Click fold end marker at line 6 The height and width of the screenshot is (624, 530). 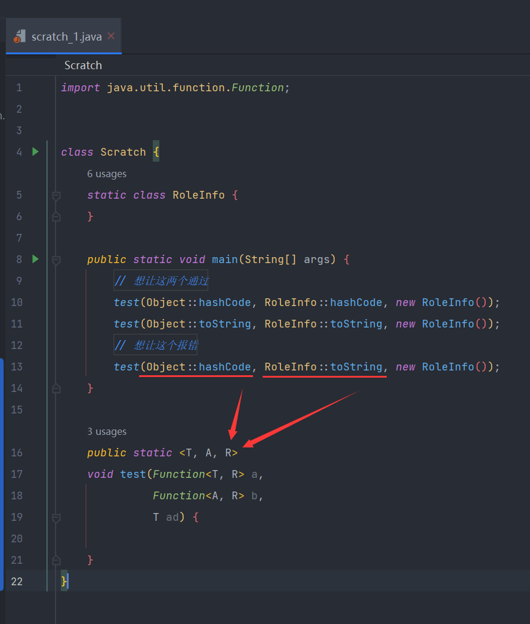(56, 217)
